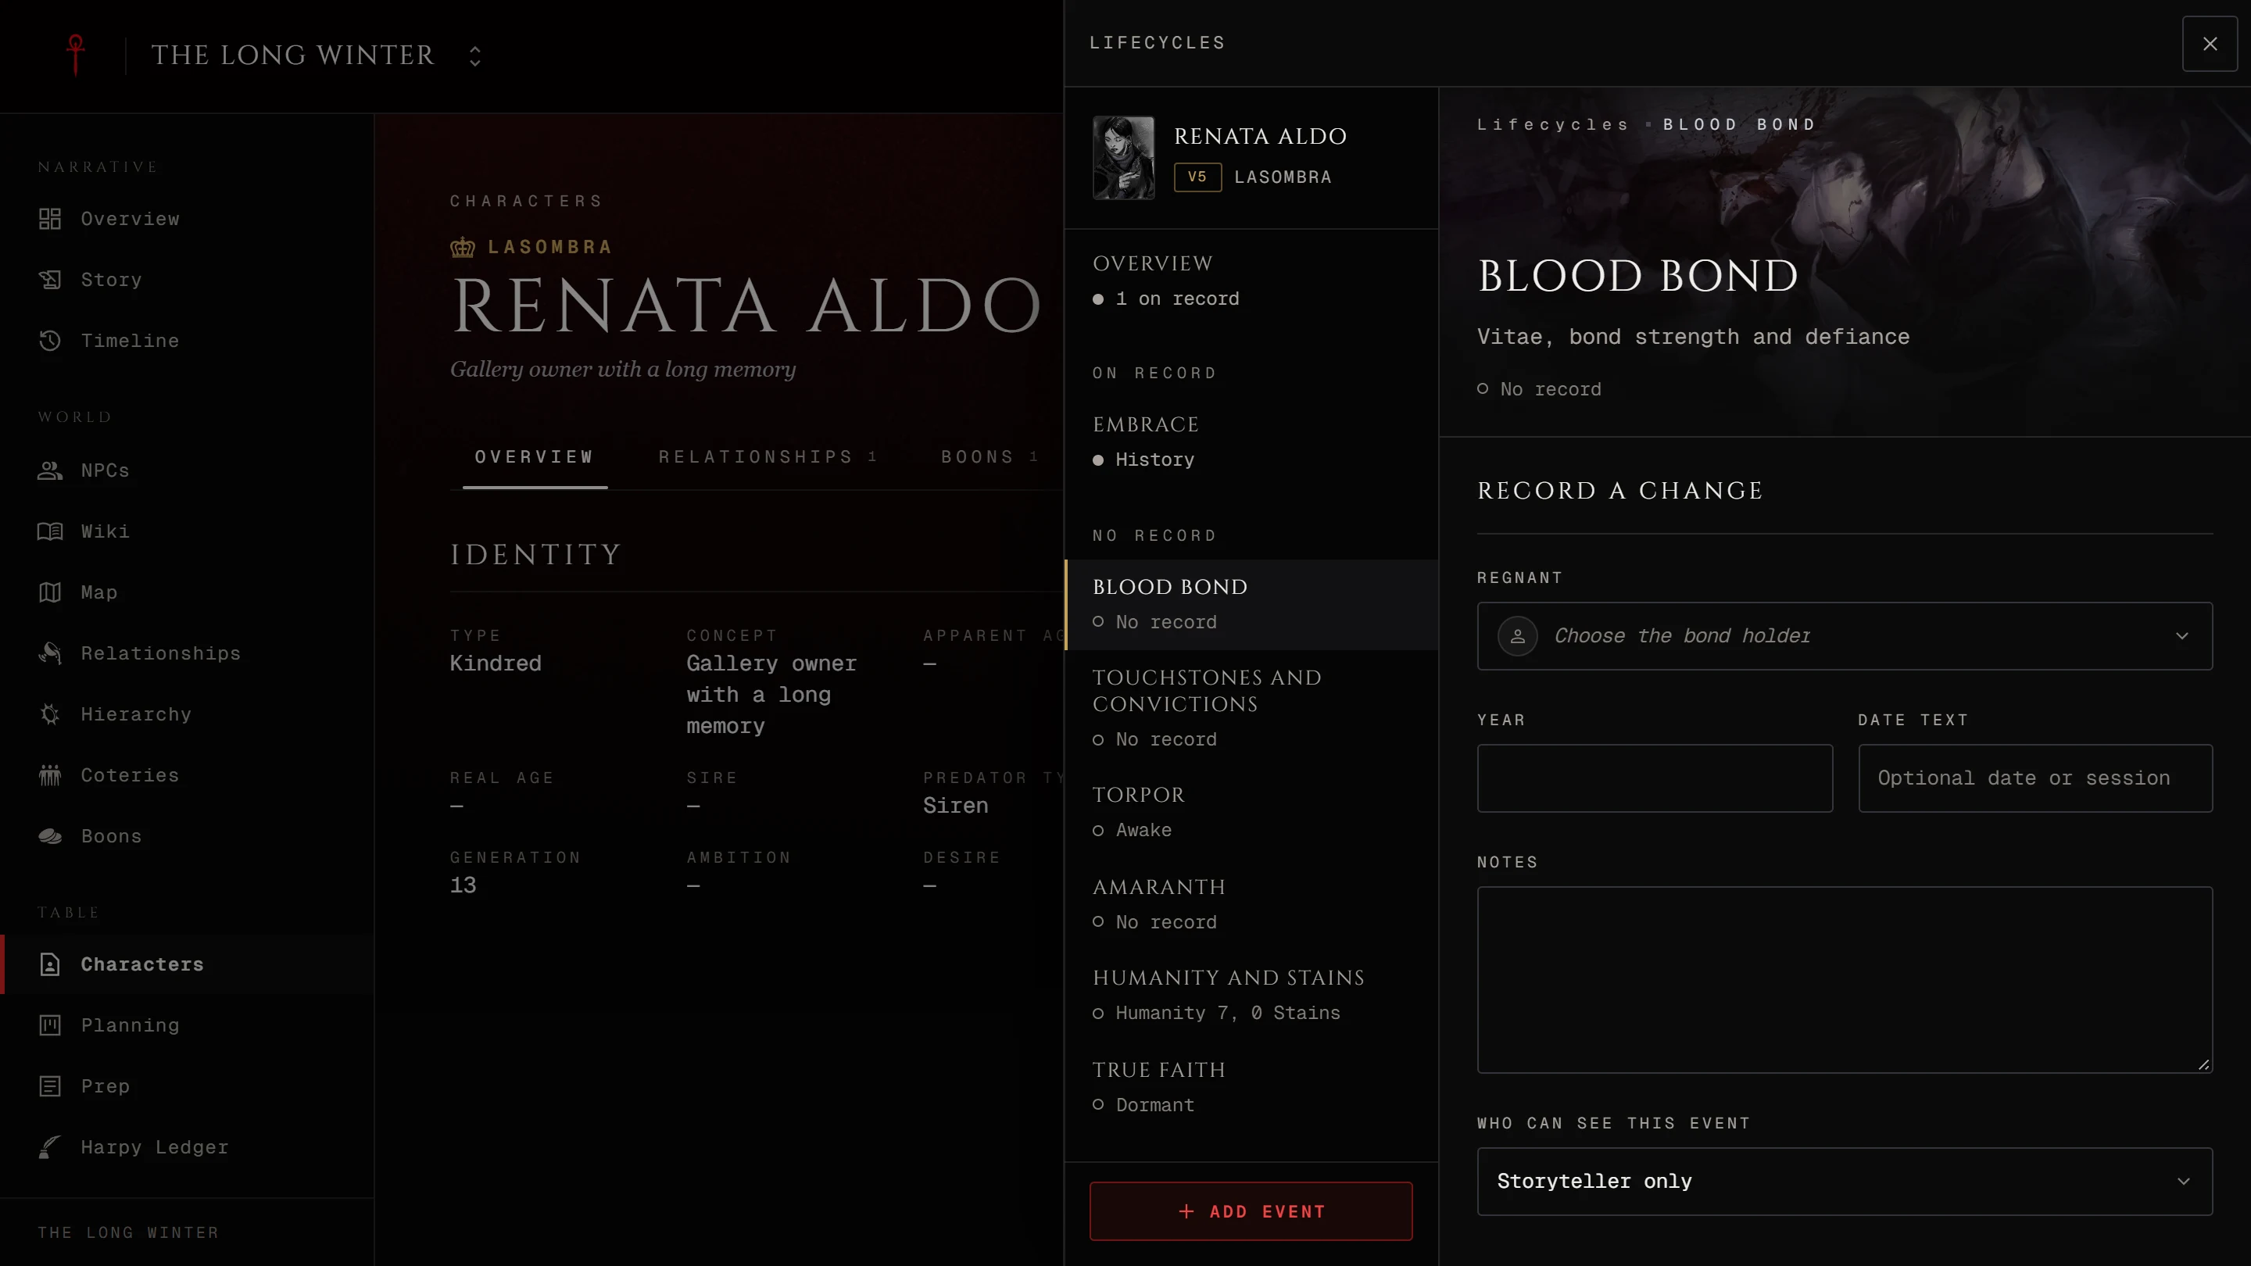This screenshot has height=1266, width=2251.
Task: Close the Lifecycles panel
Action: pos(2210,44)
